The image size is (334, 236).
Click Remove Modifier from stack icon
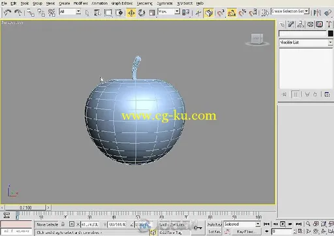tap(315, 95)
